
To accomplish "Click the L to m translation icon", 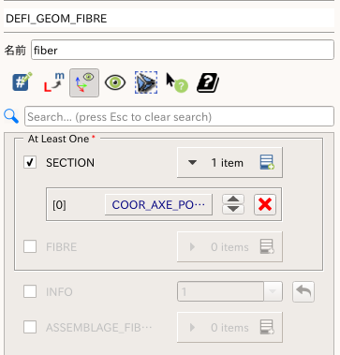I will click(x=53, y=82).
